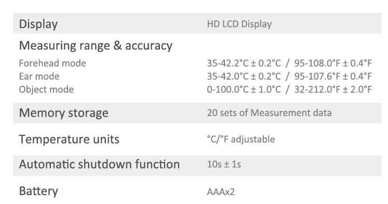Click the 95-108.0°F ± 0.4°F Fahrenheit value
388x204 pixels.
pos(333,63)
